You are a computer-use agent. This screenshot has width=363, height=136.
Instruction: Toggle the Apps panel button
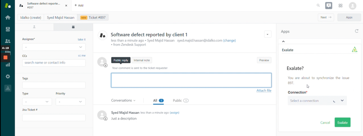point(349,17)
